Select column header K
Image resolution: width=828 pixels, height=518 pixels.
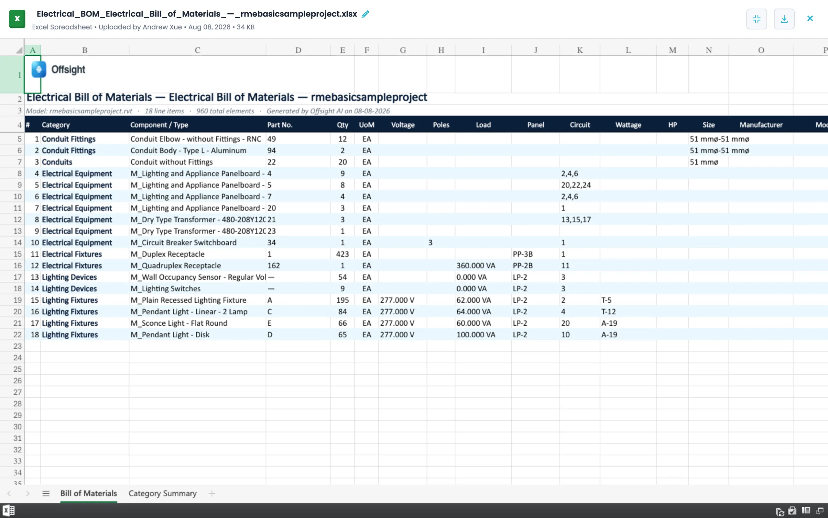(x=580, y=50)
